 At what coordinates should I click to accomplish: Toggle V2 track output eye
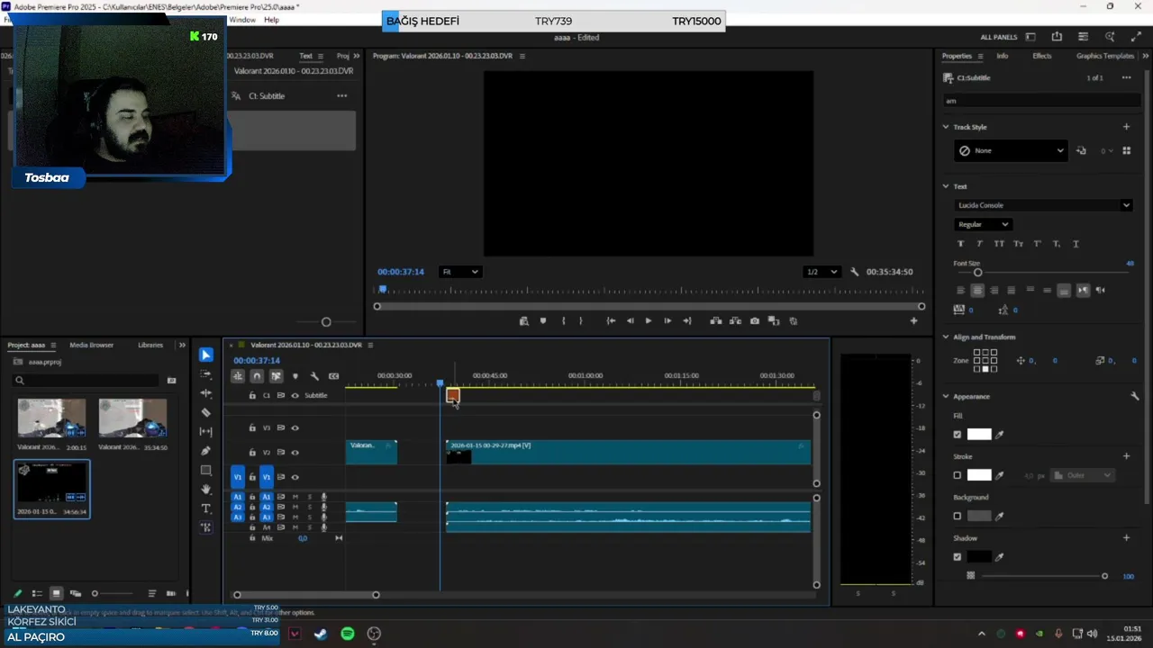[295, 453]
